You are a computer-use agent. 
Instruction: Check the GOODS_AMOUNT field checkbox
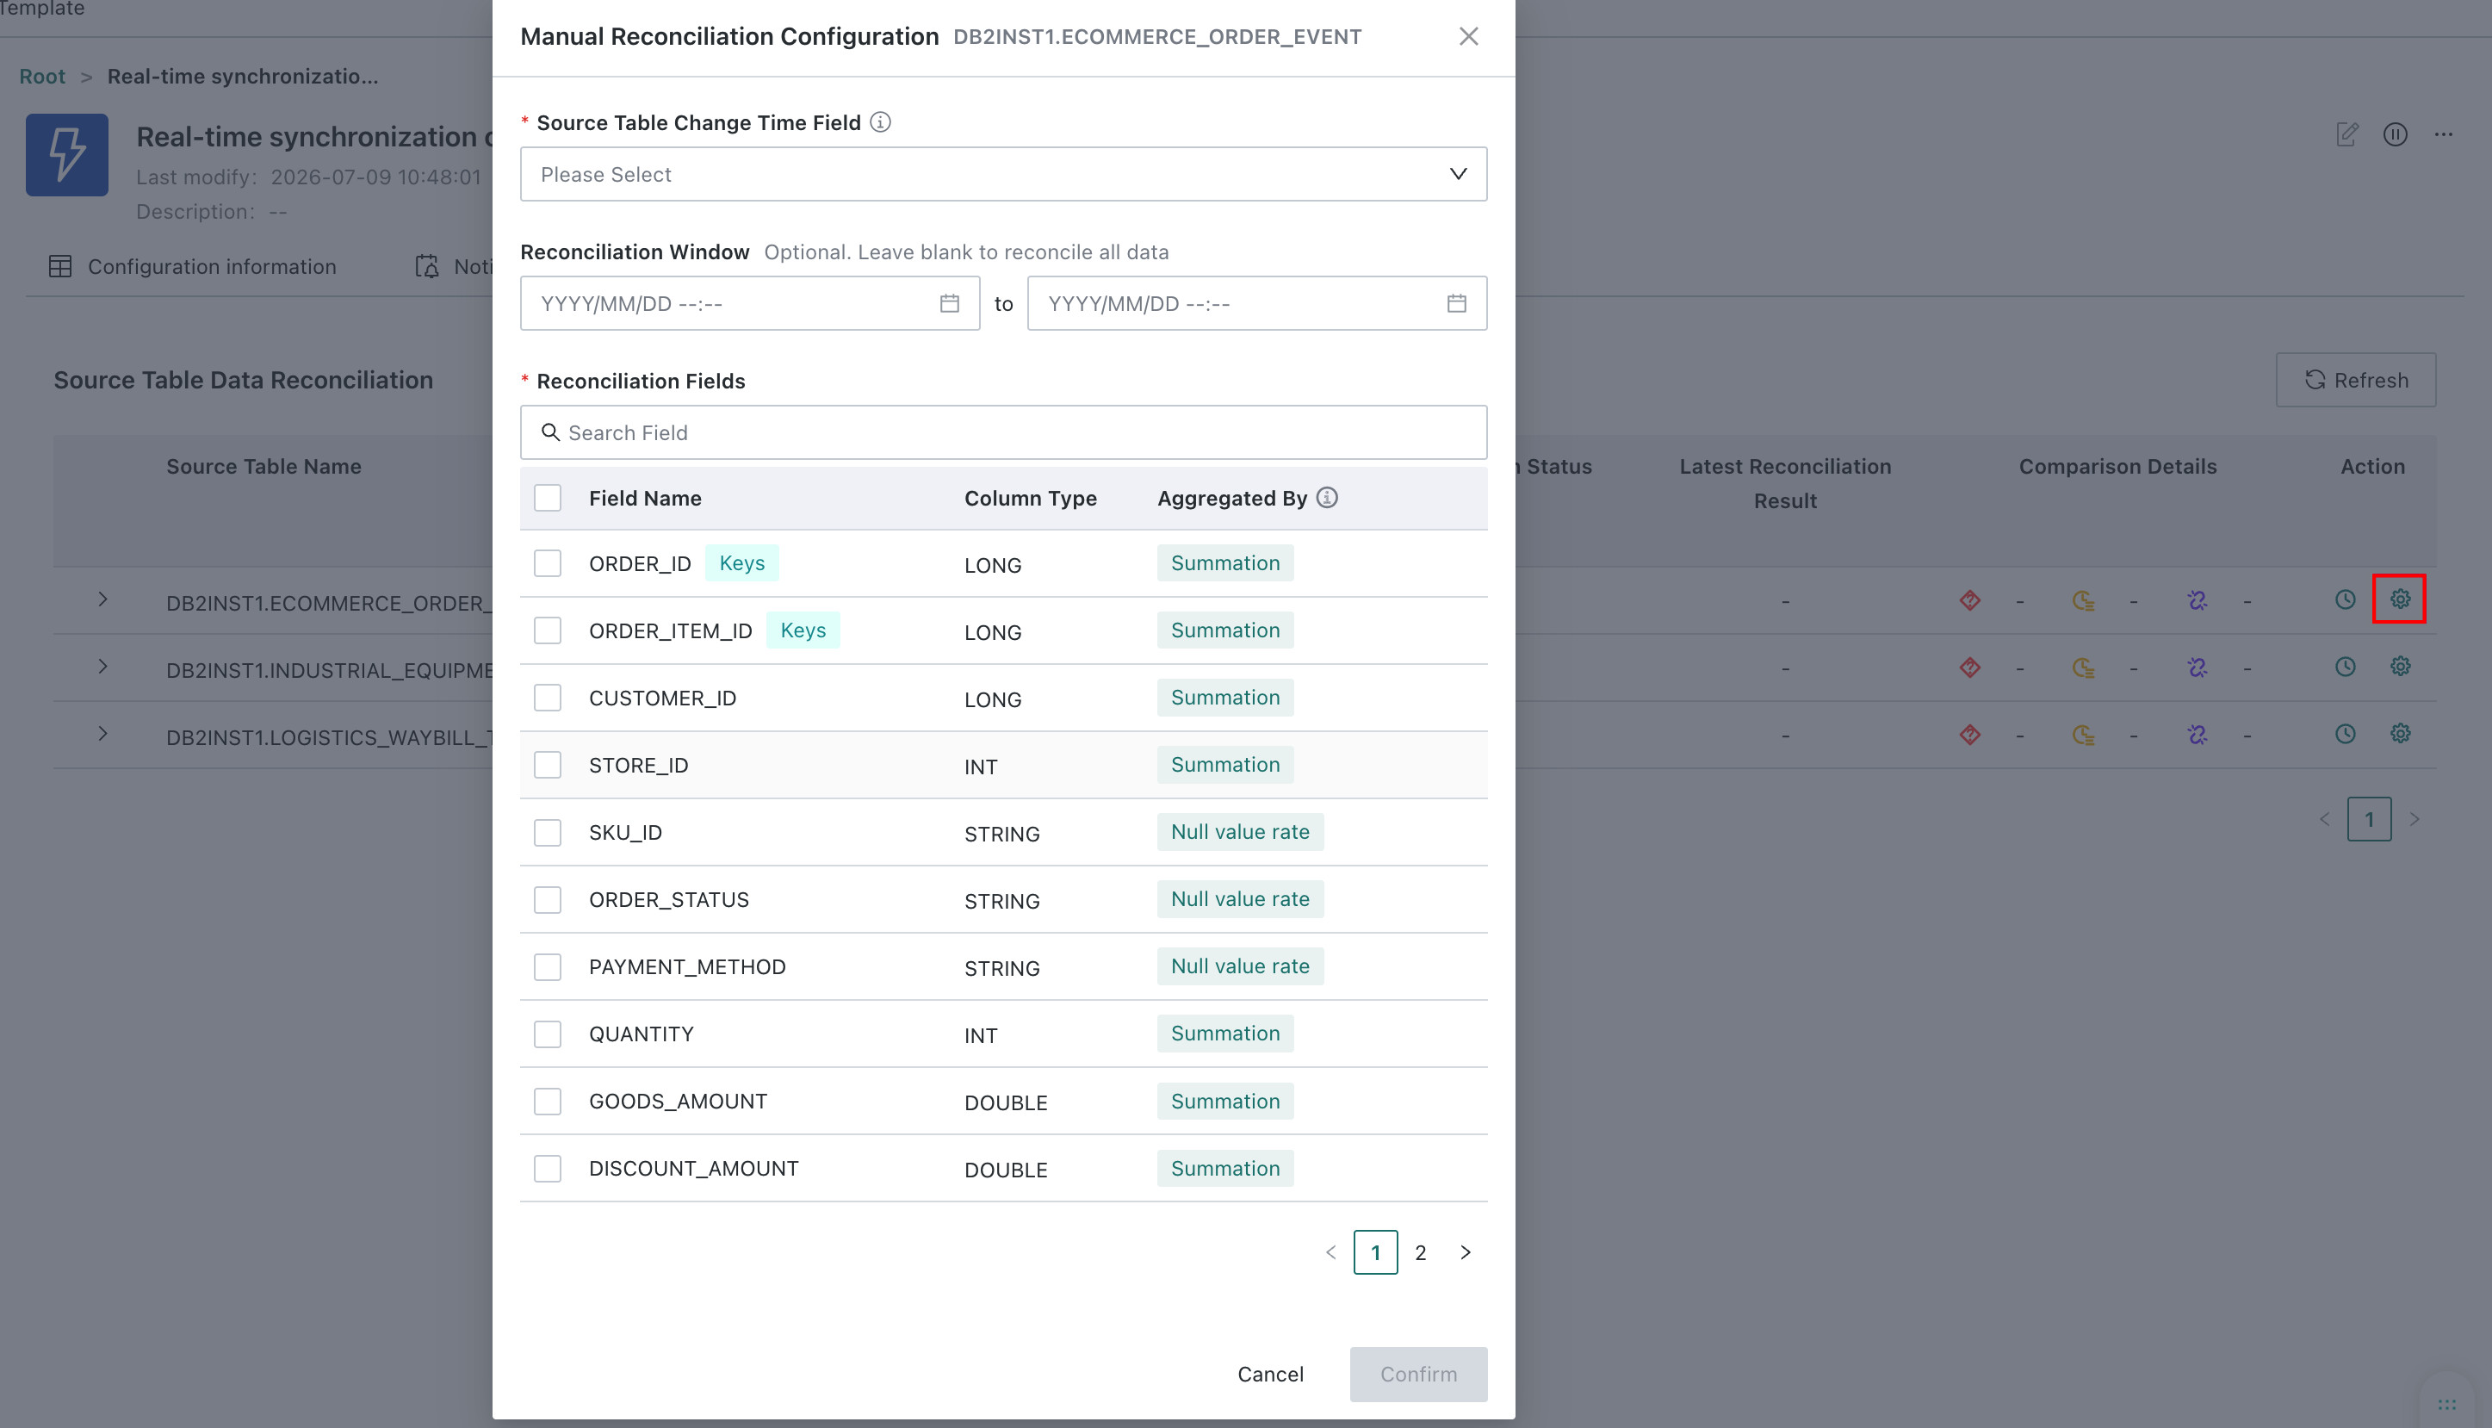(547, 1102)
